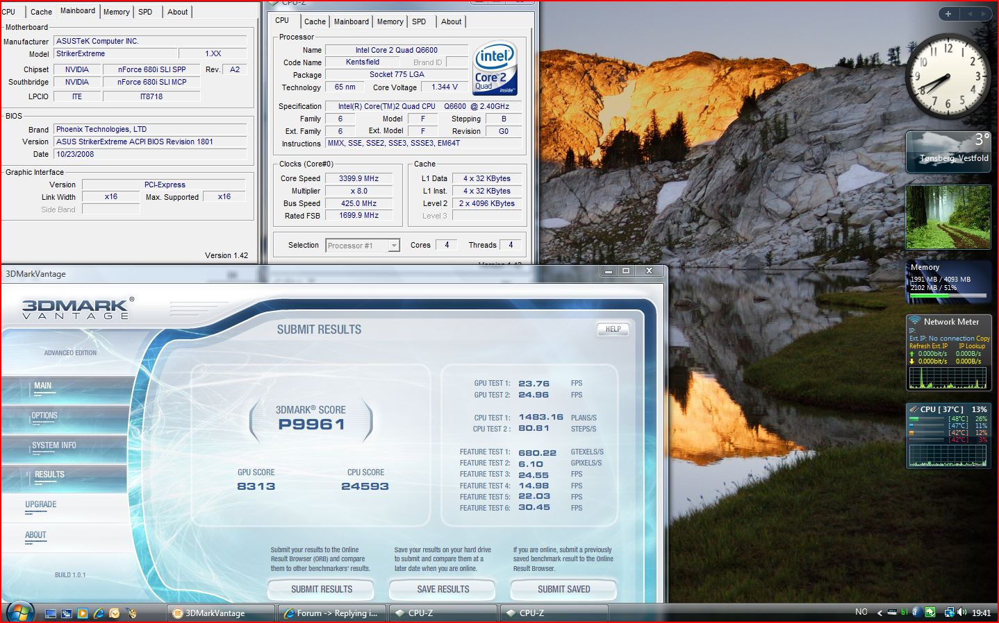The width and height of the screenshot is (999, 623).
Task: Switch to Cache tab in left CPU-Z window
Action: pyautogui.click(x=41, y=12)
